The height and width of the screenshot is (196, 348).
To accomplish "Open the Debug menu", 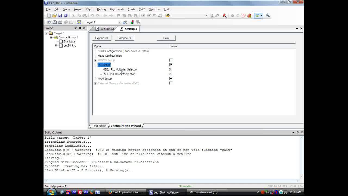I will [x=101, y=9].
